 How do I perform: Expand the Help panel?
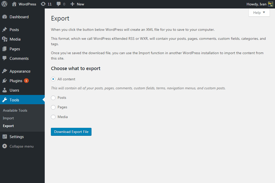click(x=259, y=12)
